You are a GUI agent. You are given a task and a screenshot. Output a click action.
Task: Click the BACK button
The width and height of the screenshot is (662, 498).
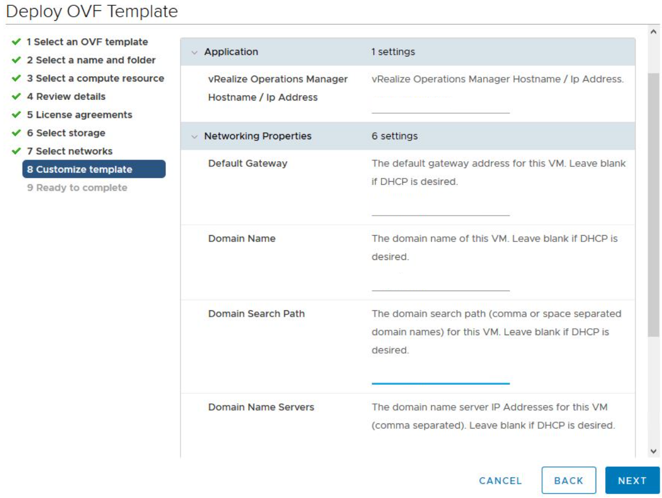click(x=569, y=481)
